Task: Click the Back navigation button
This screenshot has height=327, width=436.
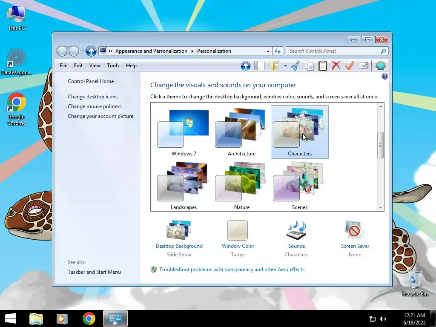Action: [x=62, y=51]
